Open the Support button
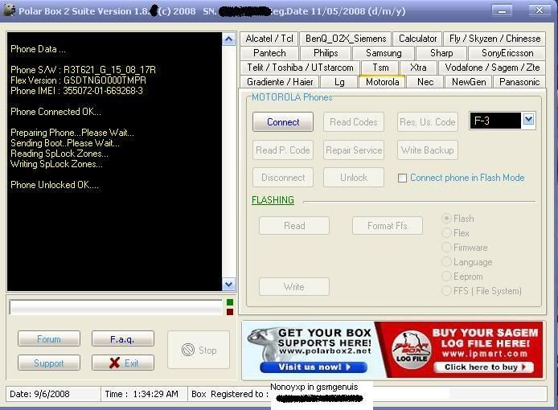This screenshot has width=558, height=410. point(49,363)
